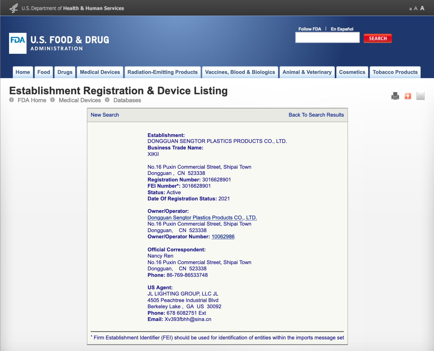Click the envelope email icon
434x351 pixels.
click(x=420, y=96)
